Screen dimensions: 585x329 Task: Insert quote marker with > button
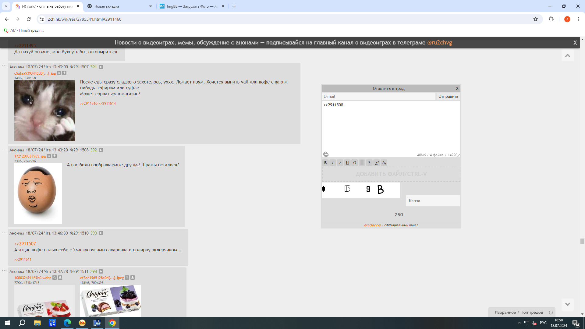(x=340, y=163)
